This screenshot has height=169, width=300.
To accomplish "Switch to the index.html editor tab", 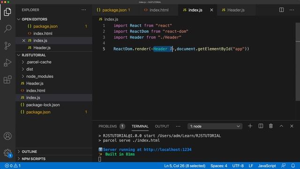I will point(158,10).
